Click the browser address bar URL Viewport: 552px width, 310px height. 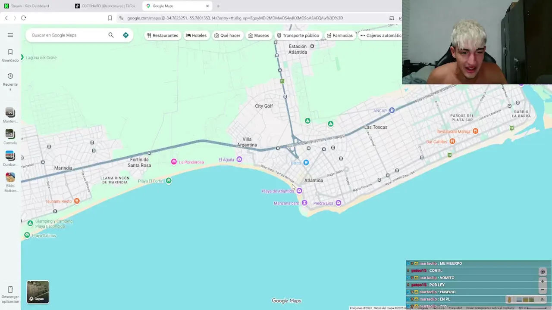click(235, 18)
